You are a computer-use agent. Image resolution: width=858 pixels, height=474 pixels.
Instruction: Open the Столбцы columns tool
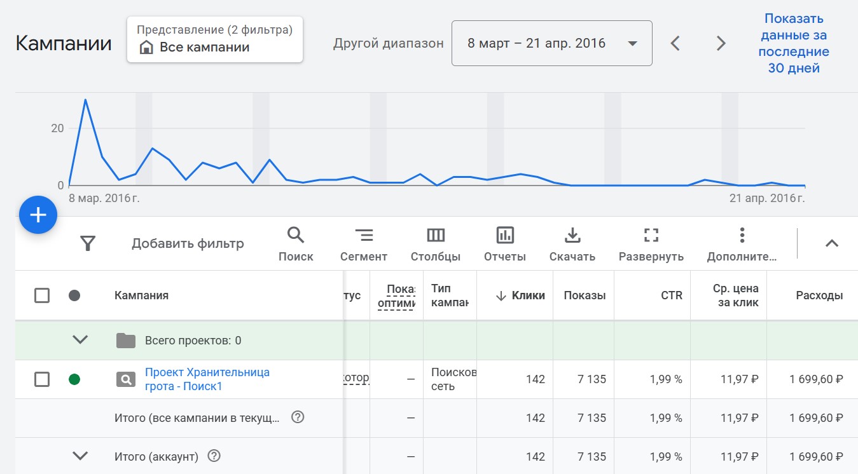click(x=436, y=245)
